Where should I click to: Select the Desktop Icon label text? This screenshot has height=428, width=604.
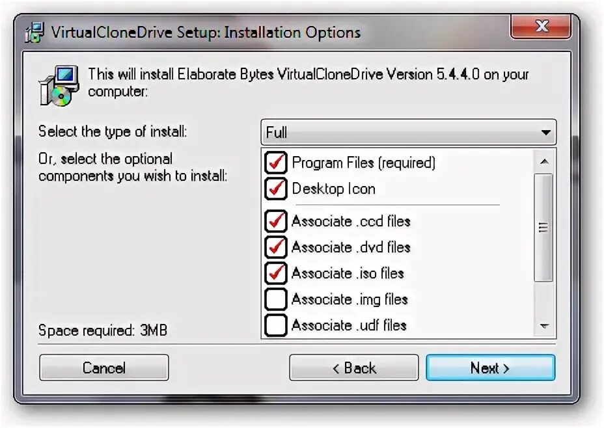(334, 189)
